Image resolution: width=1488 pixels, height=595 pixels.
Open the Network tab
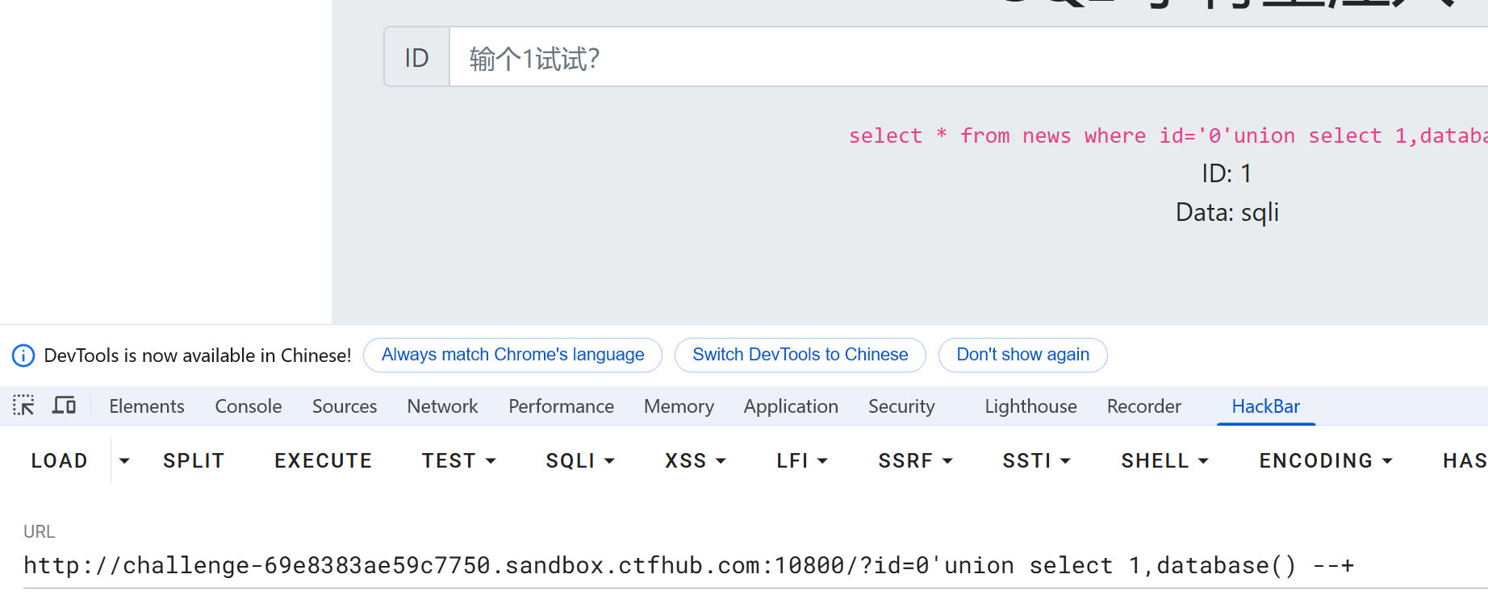click(x=442, y=406)
